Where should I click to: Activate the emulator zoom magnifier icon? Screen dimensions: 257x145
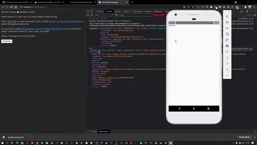pyautogui.click(x=227, y=52)
